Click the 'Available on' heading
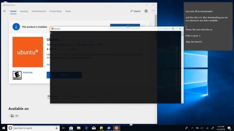 19,109
